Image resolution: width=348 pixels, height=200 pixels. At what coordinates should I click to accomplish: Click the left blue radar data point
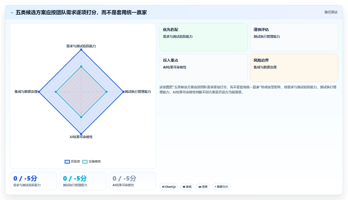(39, 92)
